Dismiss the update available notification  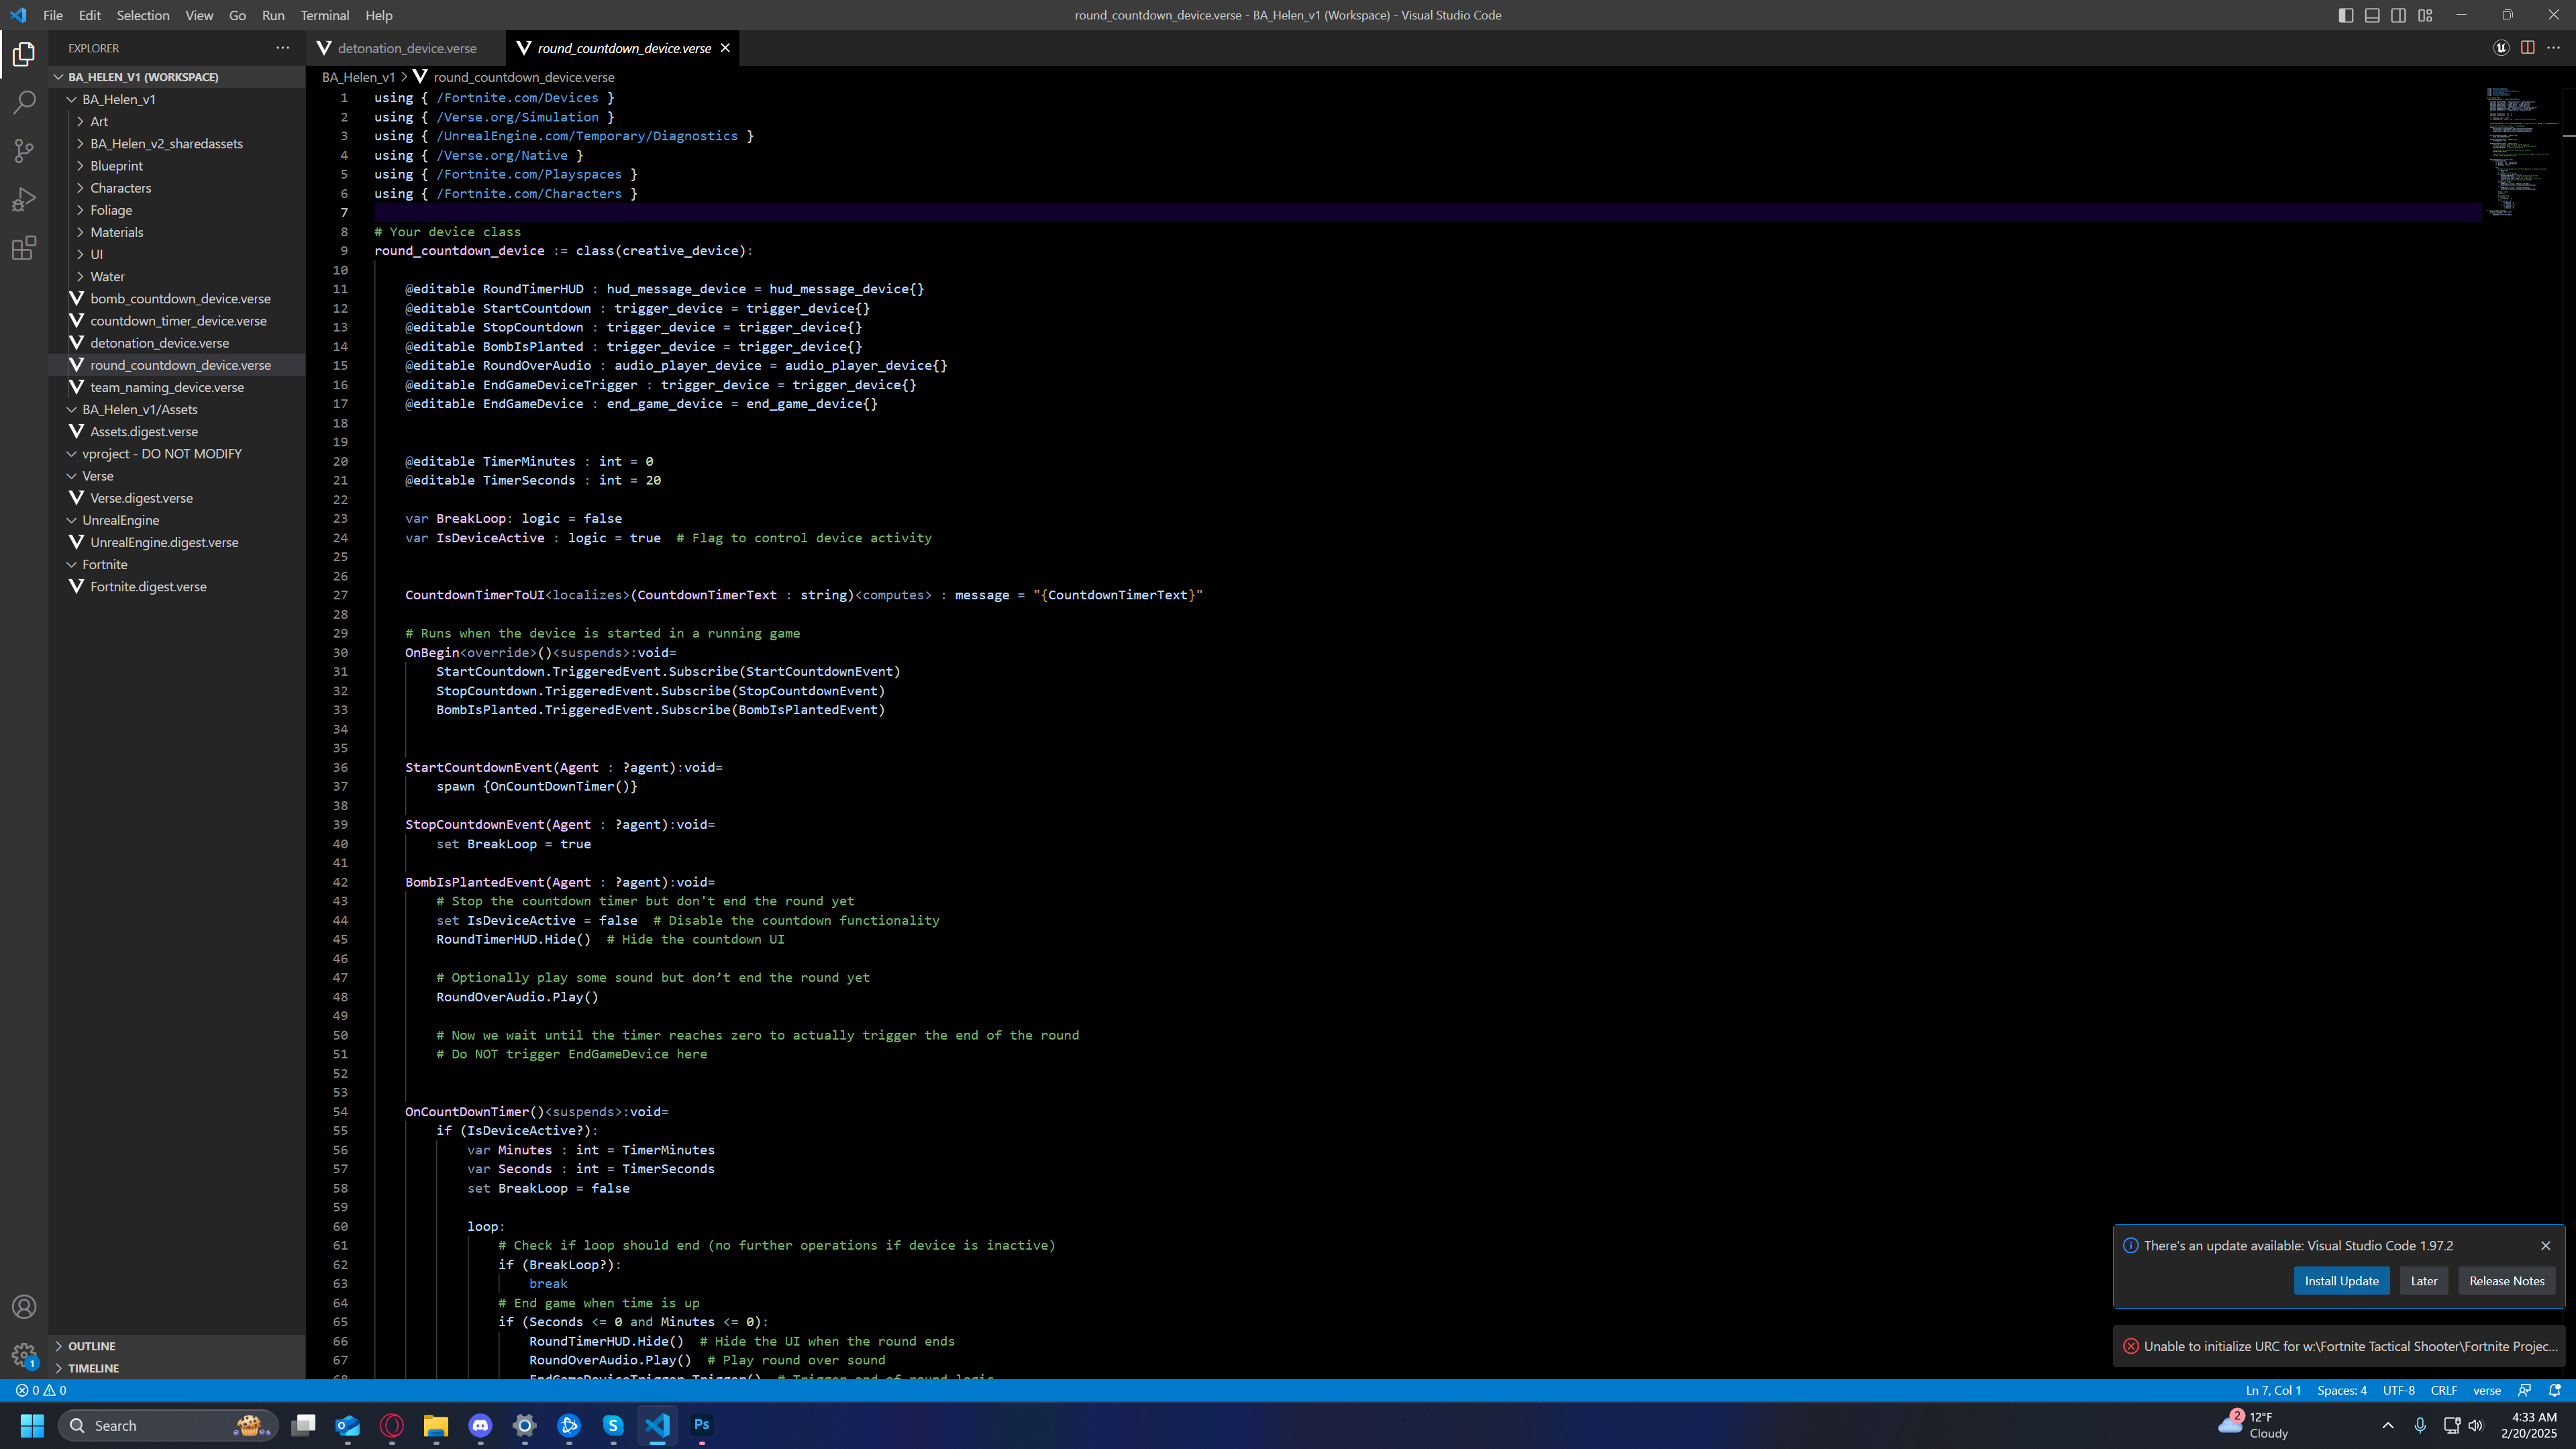click(2545, 1245)
